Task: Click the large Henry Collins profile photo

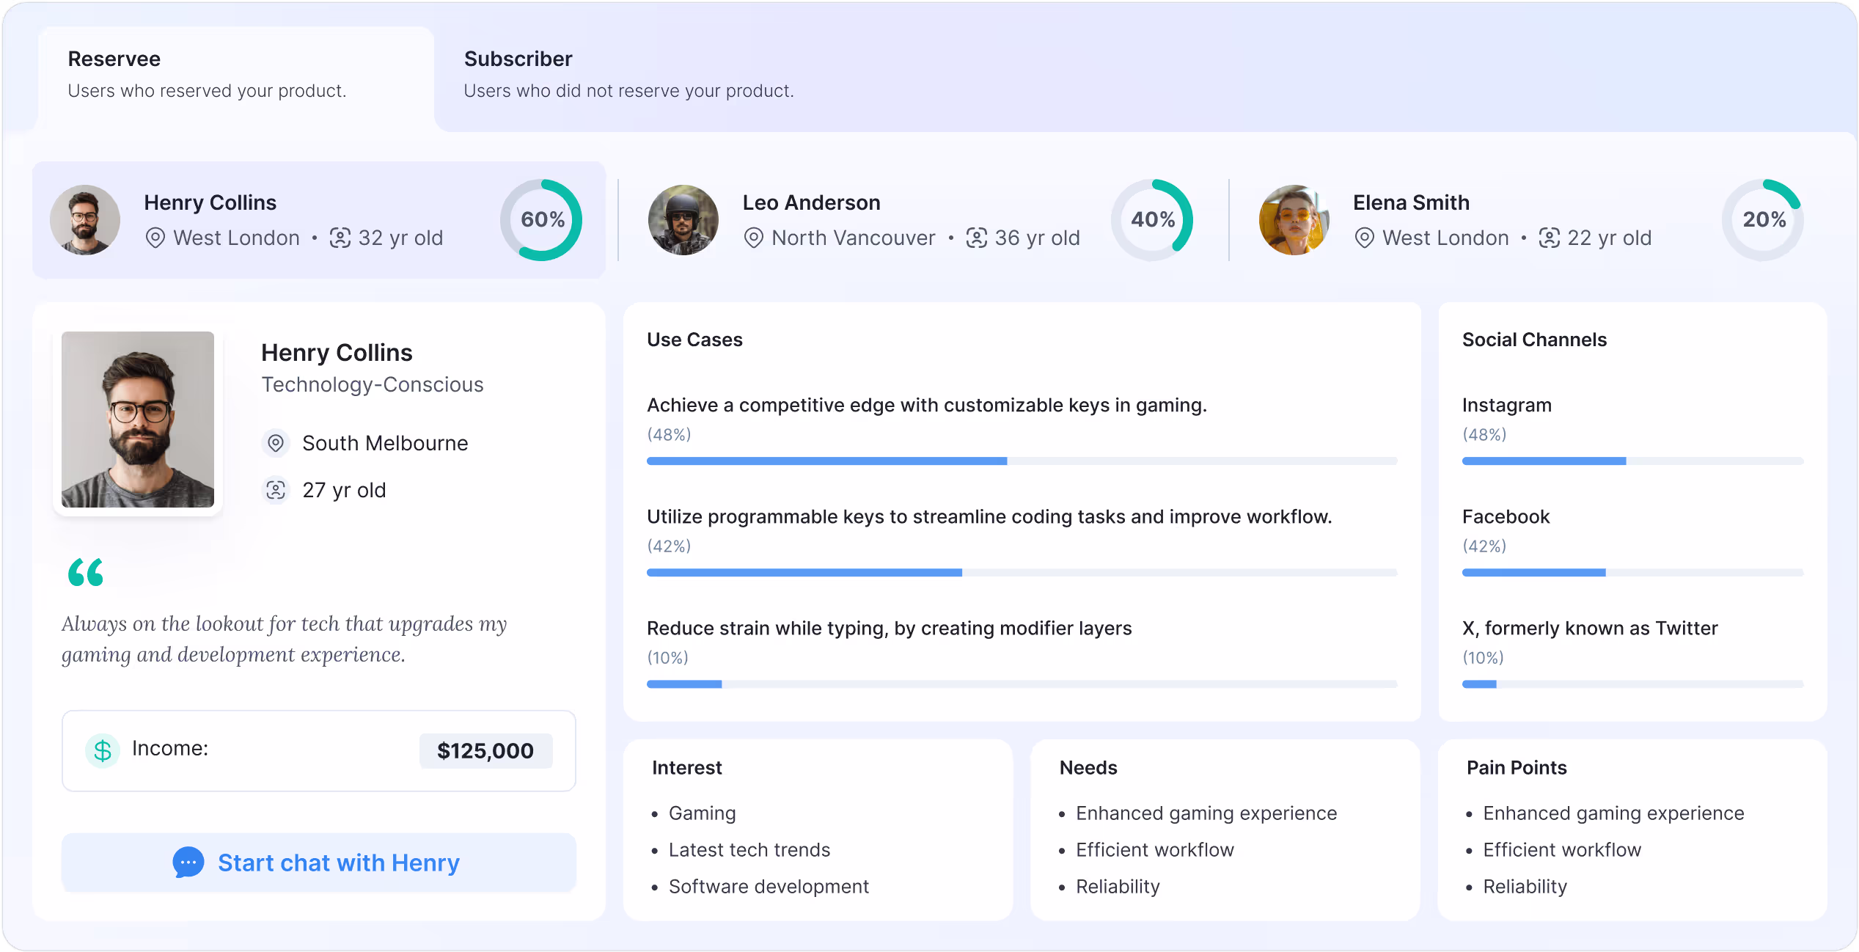Action: point(138,420)
